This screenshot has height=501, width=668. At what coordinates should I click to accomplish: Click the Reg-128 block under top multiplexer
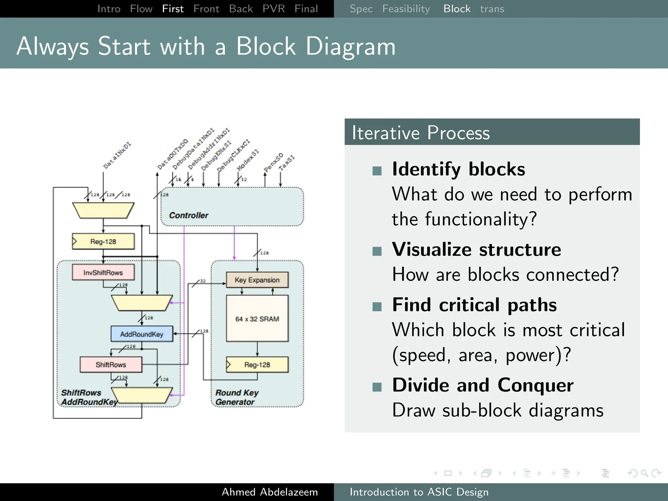pyautogui.click(x=103, y=241)
